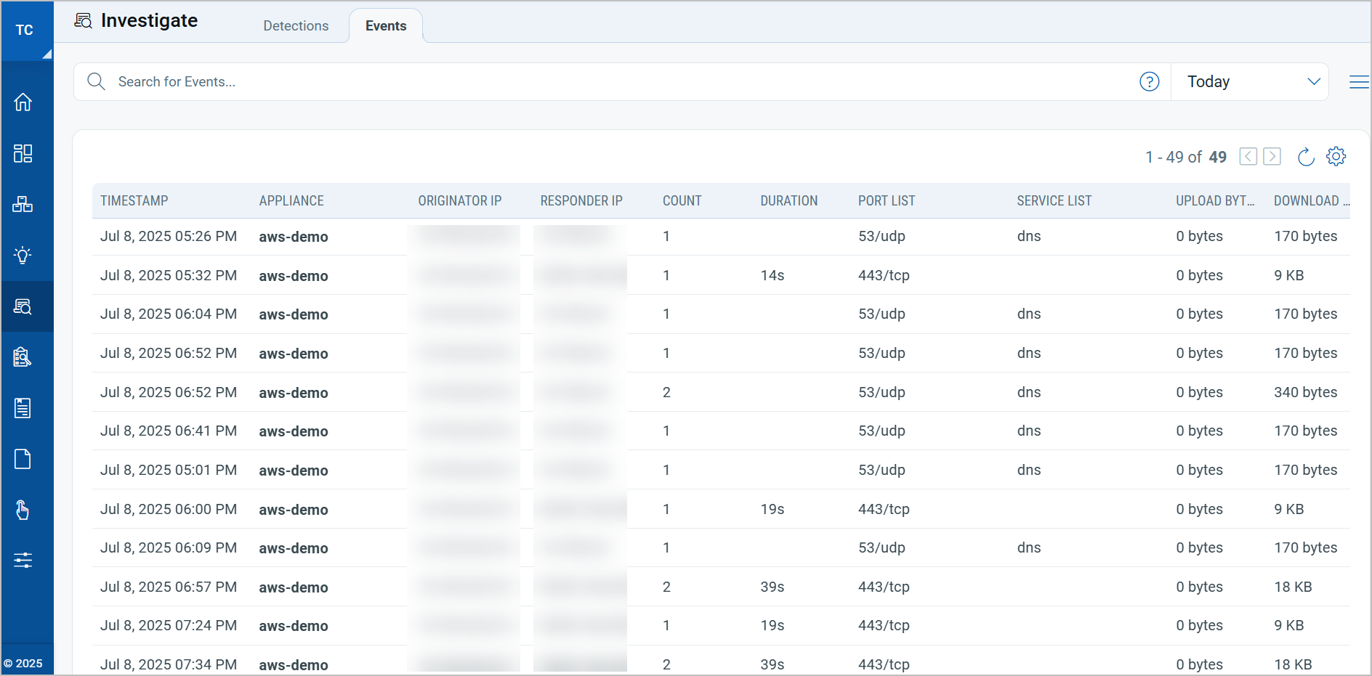Click 18 KB in the 06:57 PM row

(1293, 587)
